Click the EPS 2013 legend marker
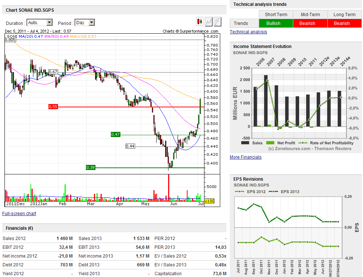 pos(273,192)
